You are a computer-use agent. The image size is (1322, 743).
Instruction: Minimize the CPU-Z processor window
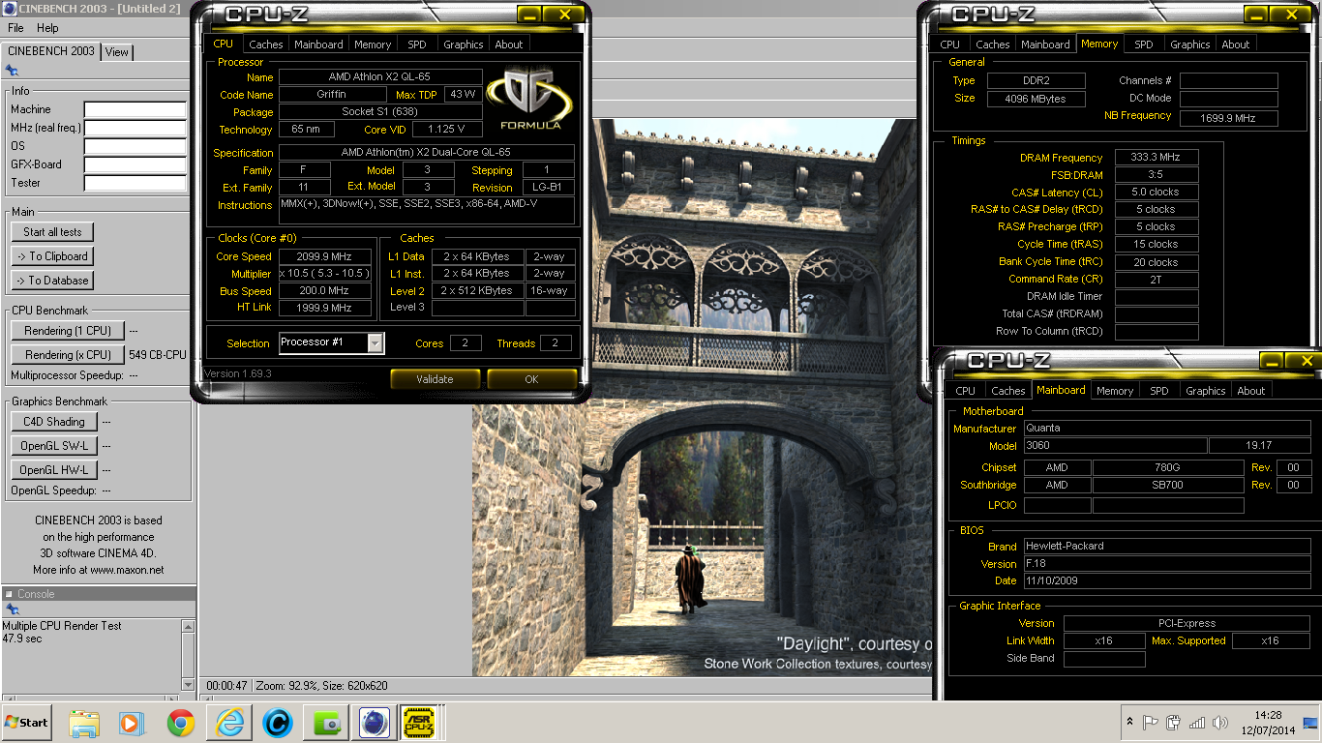(528, 15)
